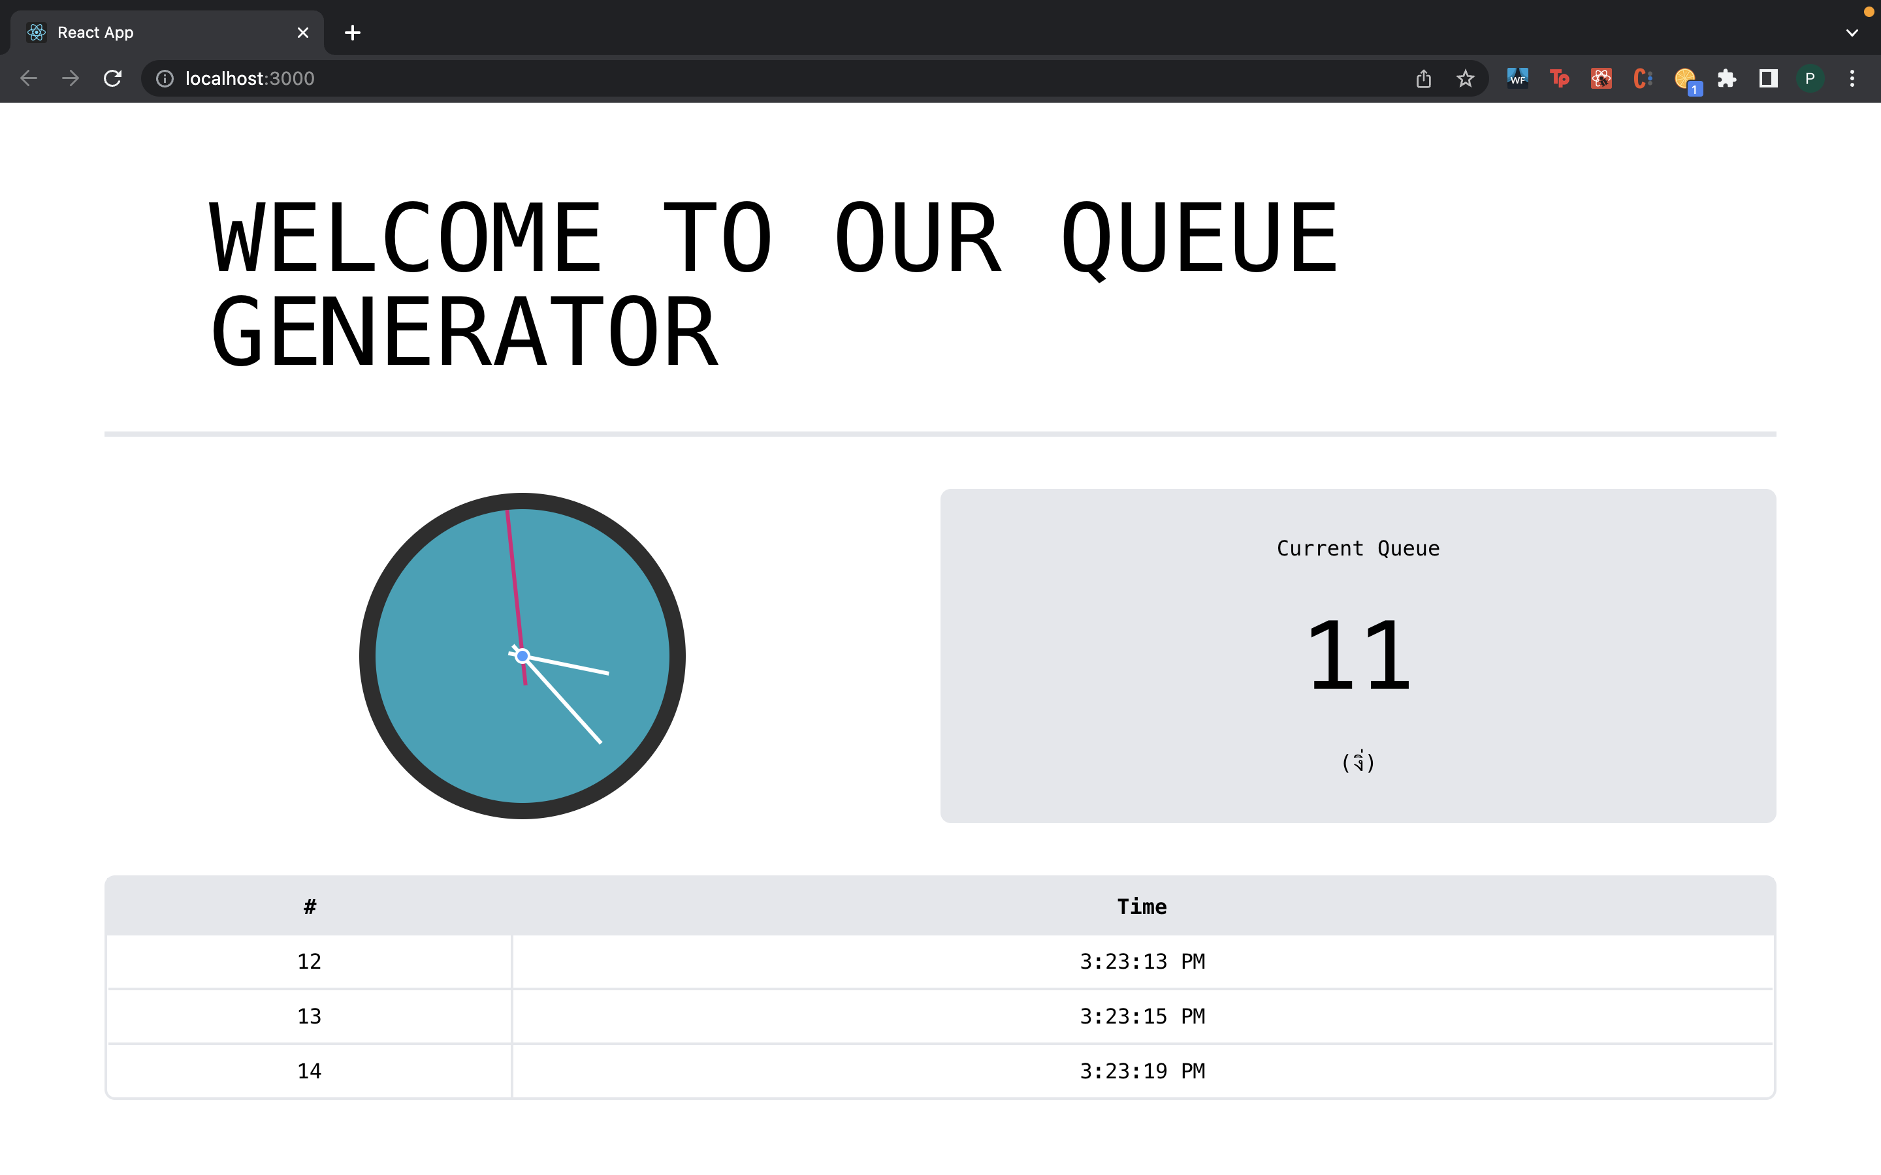This screenshot has width=1881, height=1175.
Task: Bookmark this page with the star icon
Action: click(1466, 78)
